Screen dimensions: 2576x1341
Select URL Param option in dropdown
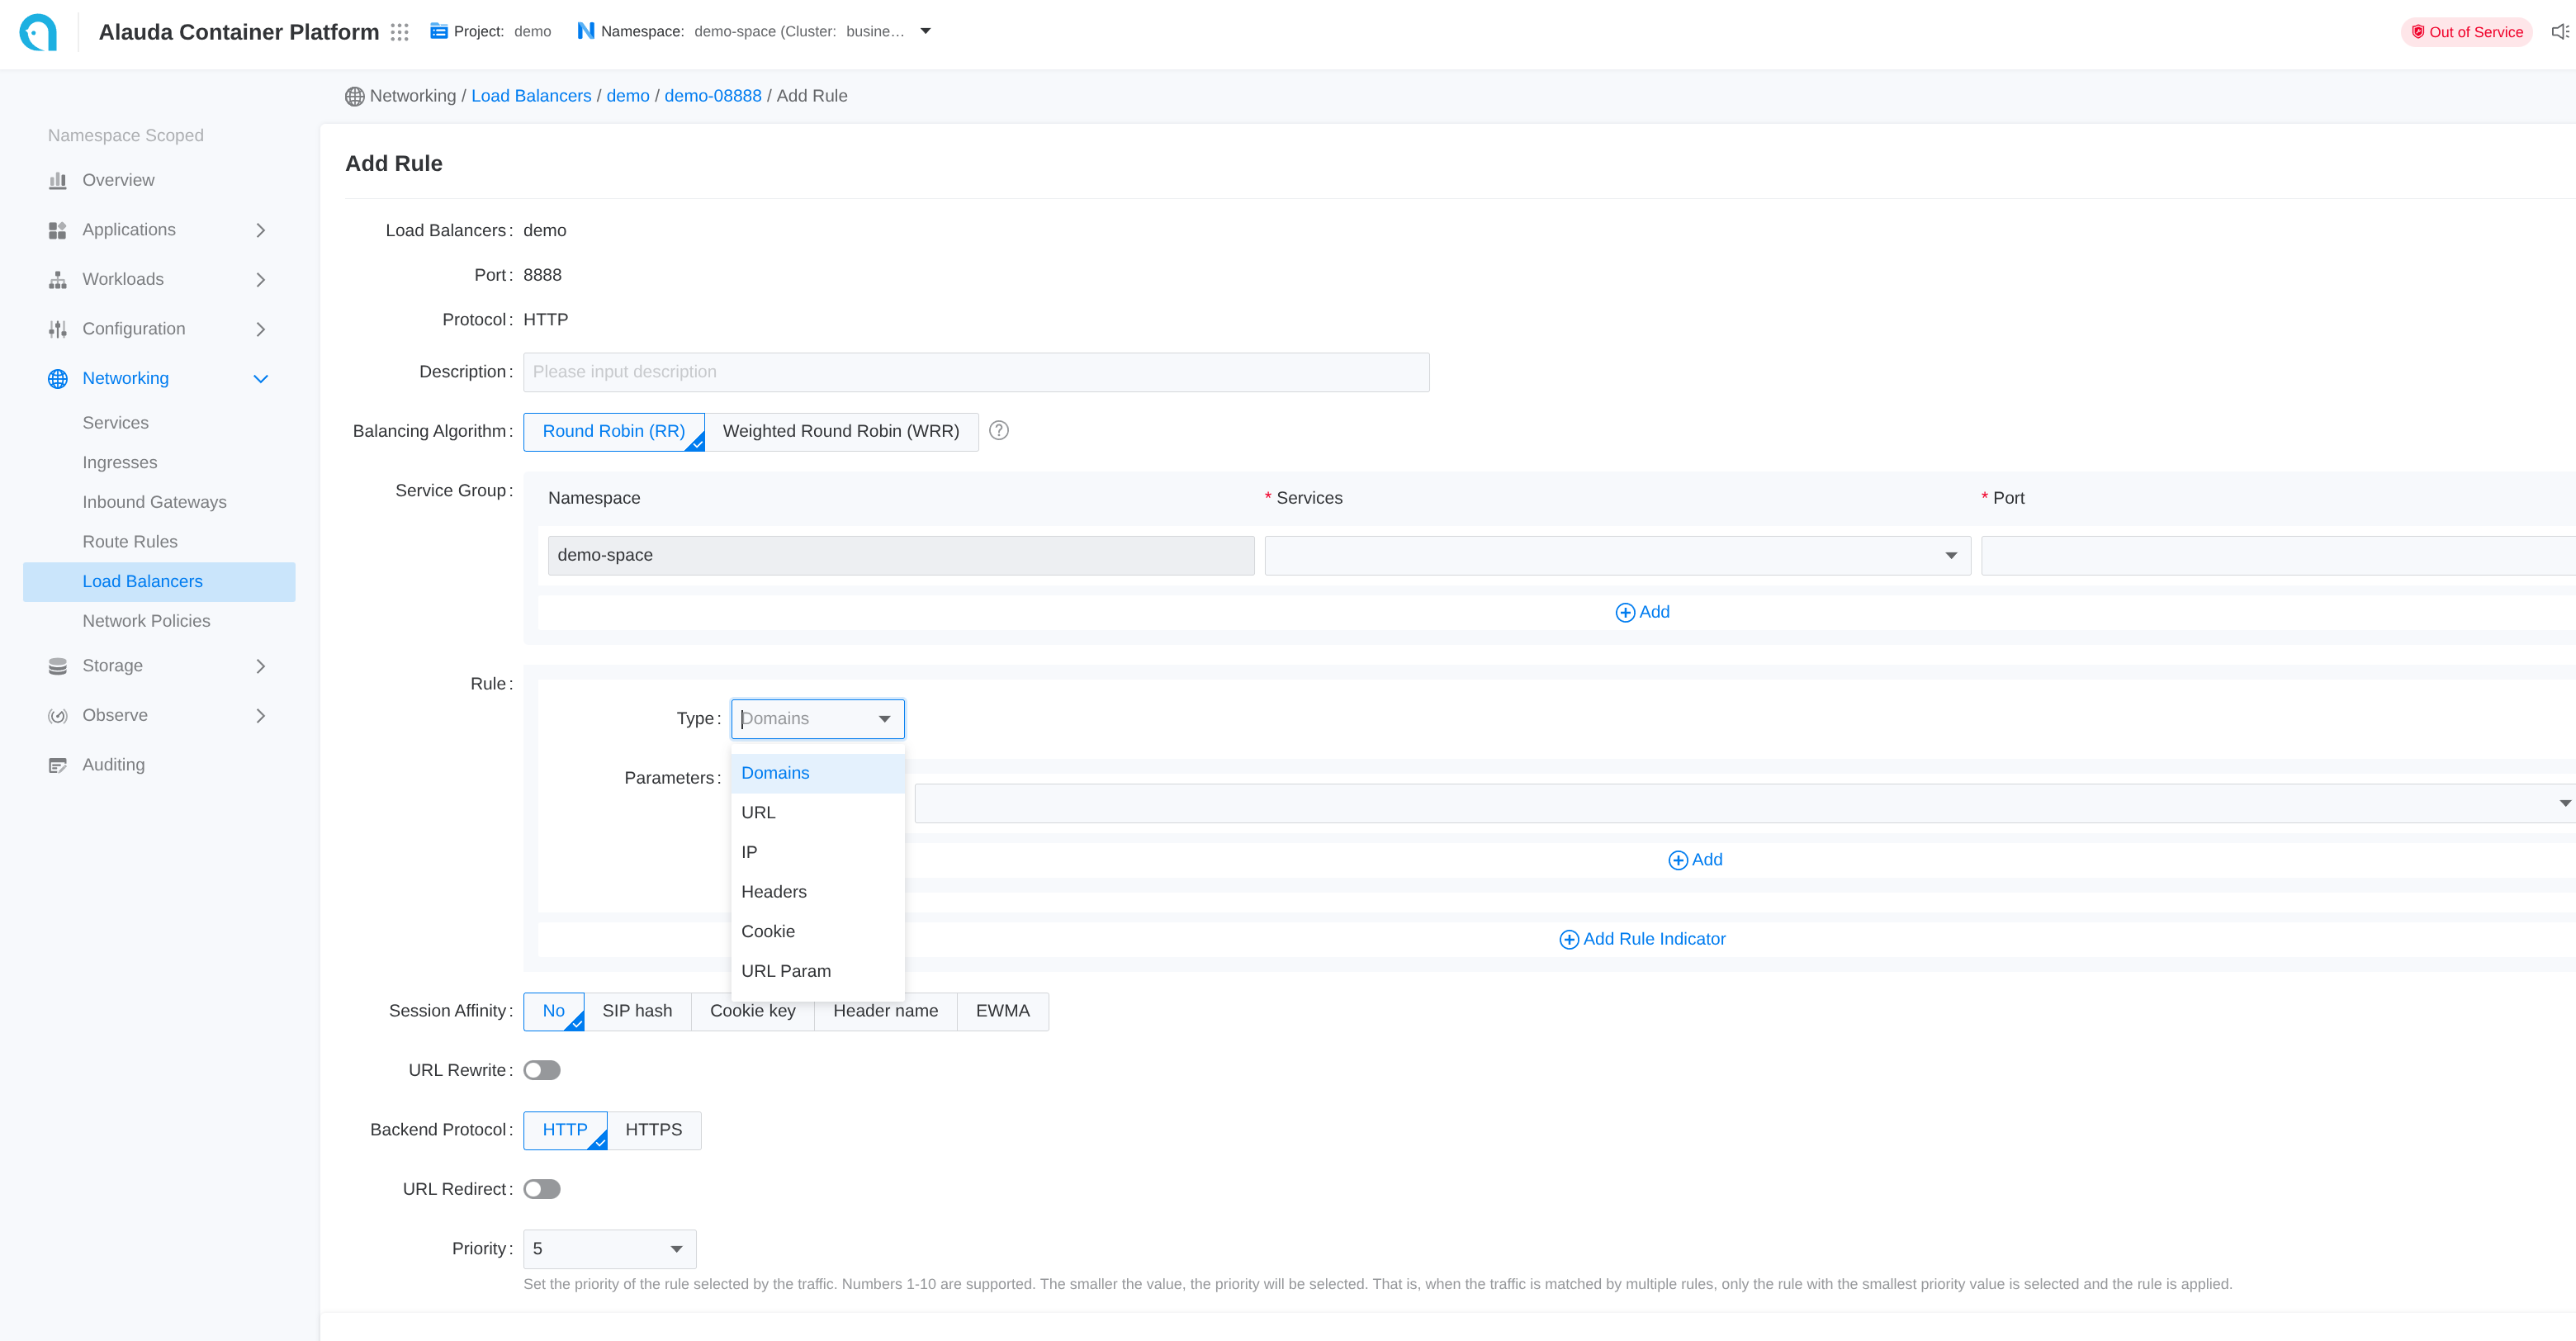(785, 971)
